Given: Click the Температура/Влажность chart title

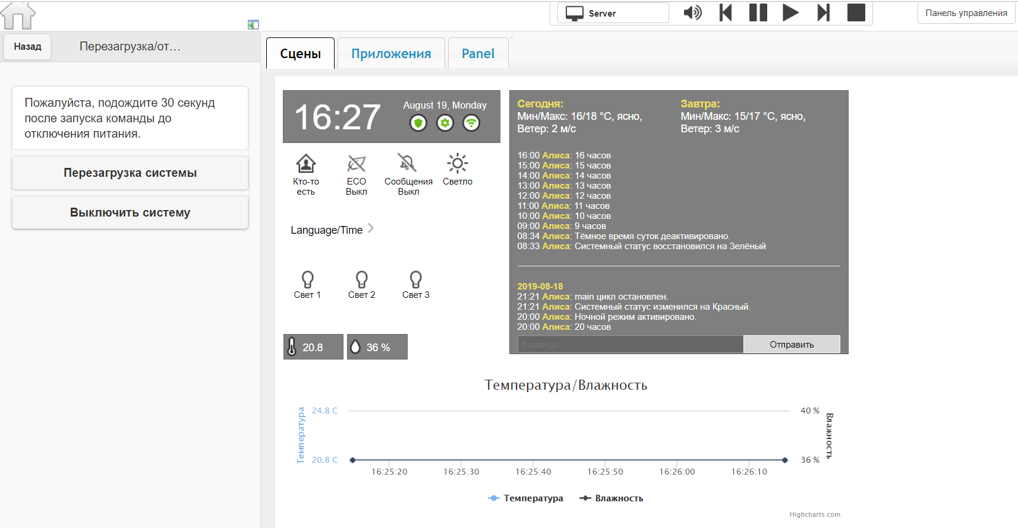Looking at the screenshot, I should click(x=566, y=385).
